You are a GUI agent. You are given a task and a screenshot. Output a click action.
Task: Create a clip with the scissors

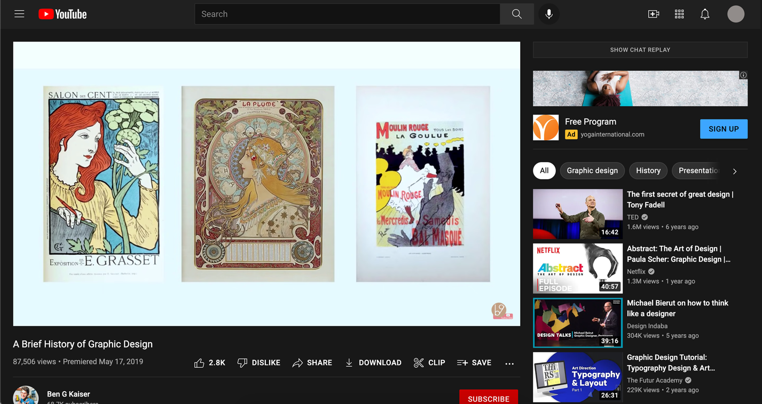(x=429, y=362)
